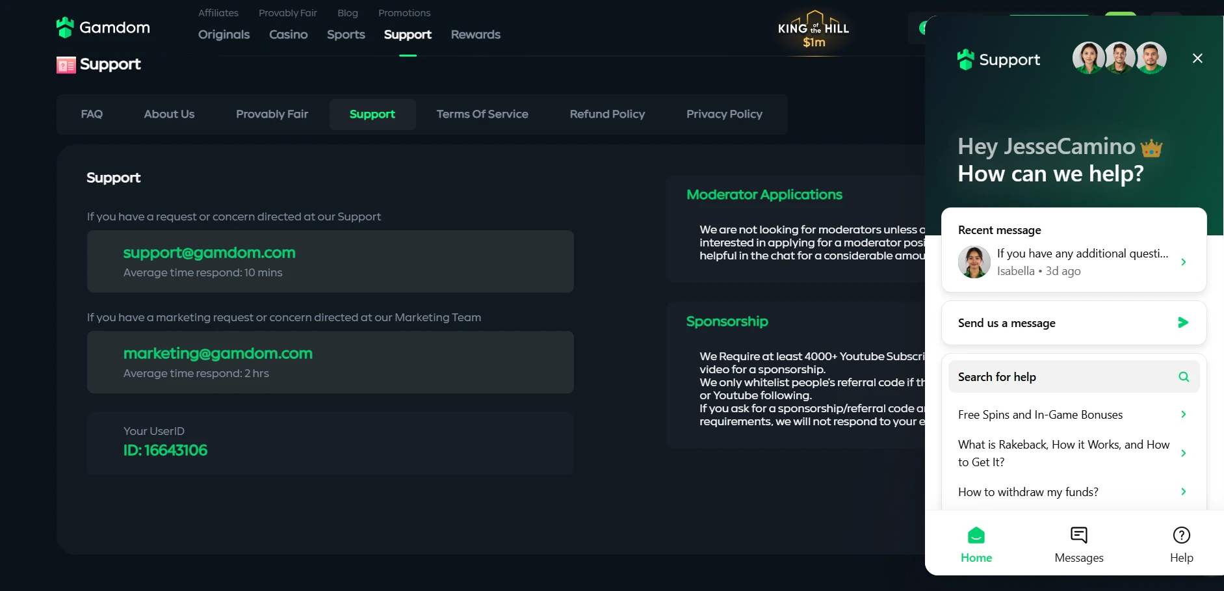The image size is (1224, 591).
Task: Switch to the FAQ tab
Action: coord(92,114)
